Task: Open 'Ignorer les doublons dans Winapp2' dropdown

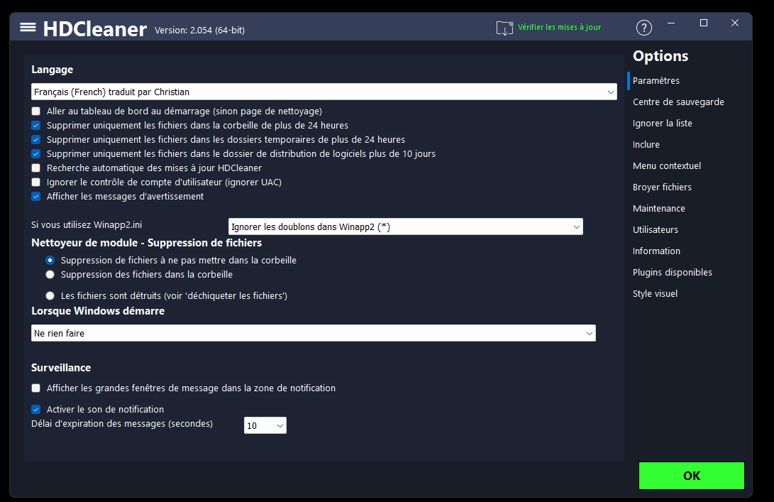Action: pos(405,227)
